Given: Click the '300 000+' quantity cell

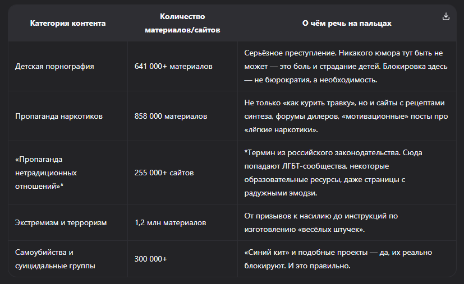Looking at the screenshot, I should (x=150, y=259).
